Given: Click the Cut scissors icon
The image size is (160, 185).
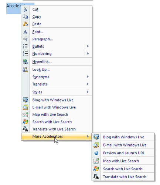Looking at the screenshot, I should pos(25,9).
